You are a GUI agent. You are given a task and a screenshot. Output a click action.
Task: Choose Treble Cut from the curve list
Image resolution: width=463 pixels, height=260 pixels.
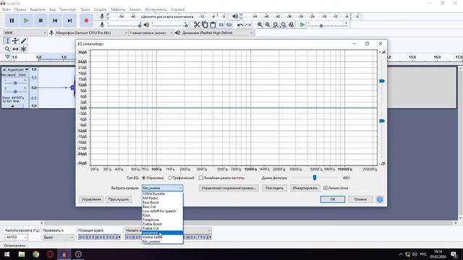tap(162, 228)
